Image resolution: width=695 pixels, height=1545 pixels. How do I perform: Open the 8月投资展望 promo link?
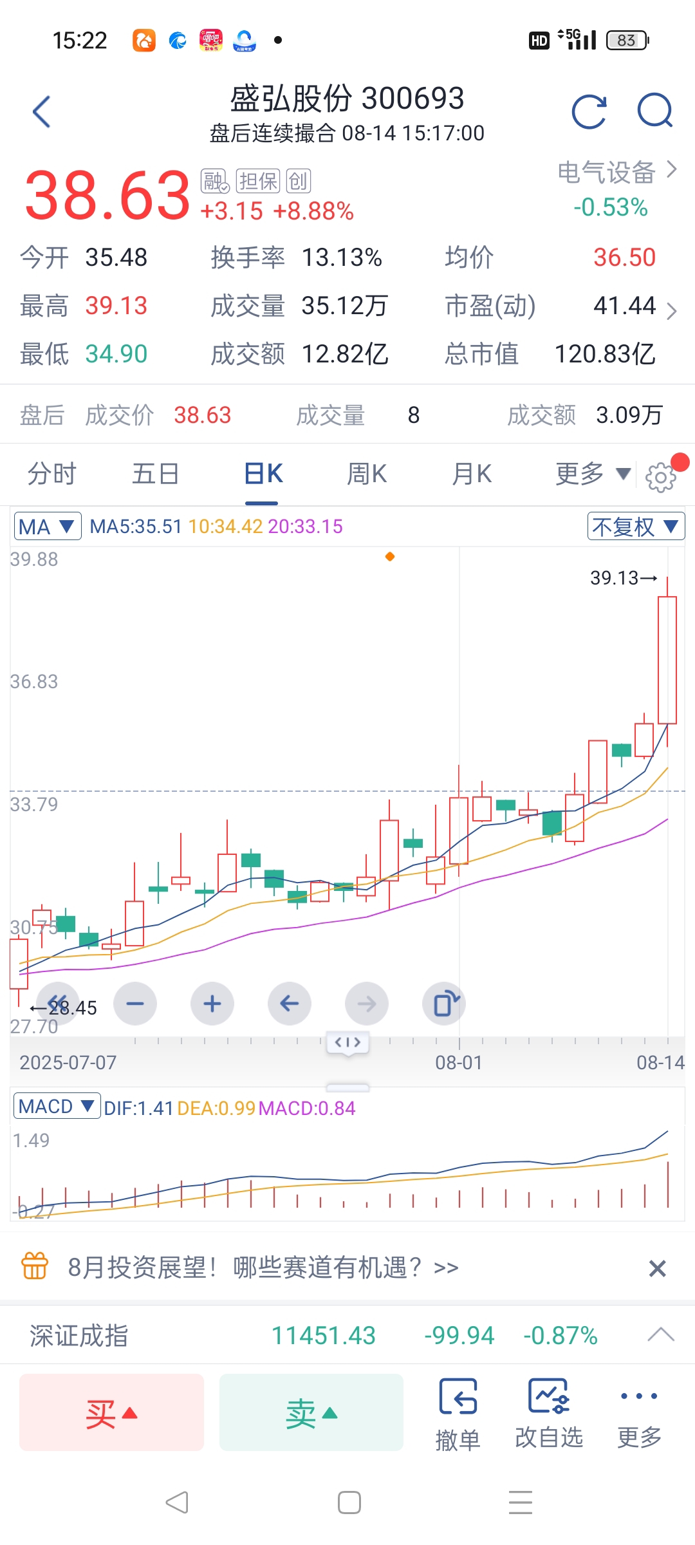[x=263, y=1268]
